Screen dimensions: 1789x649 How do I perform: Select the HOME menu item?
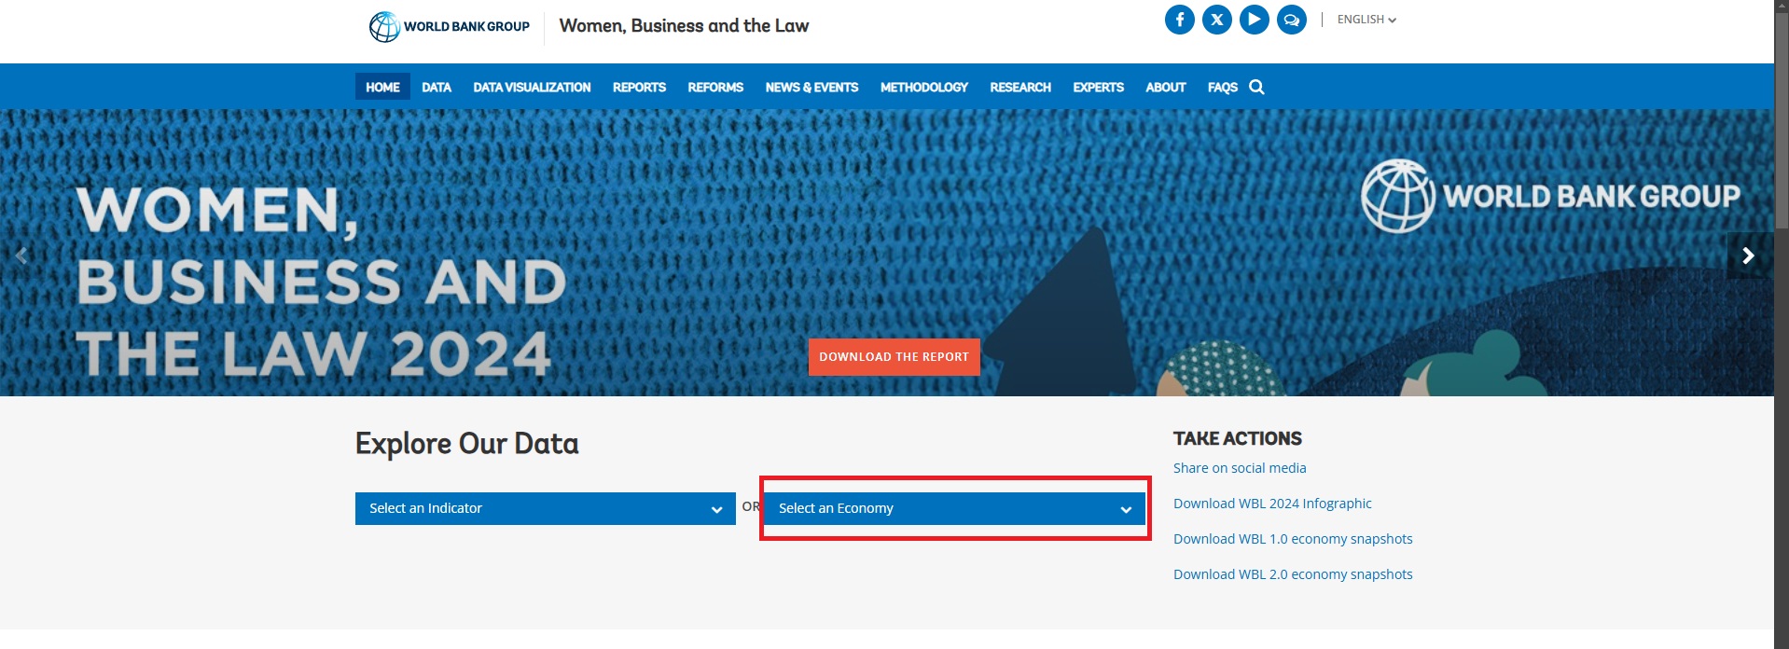point(382,87)
